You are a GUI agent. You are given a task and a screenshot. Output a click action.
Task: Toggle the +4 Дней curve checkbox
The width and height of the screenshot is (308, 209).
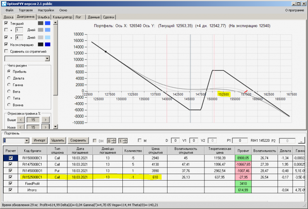(x=6, y=37)
